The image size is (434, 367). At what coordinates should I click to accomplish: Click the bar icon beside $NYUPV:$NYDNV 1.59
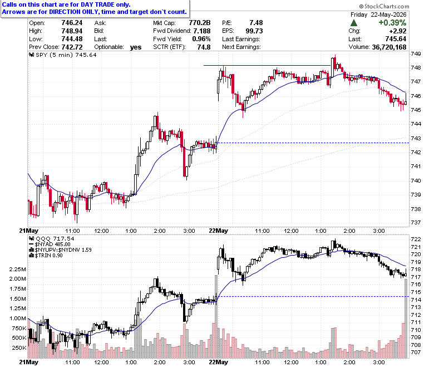point(32,250)
